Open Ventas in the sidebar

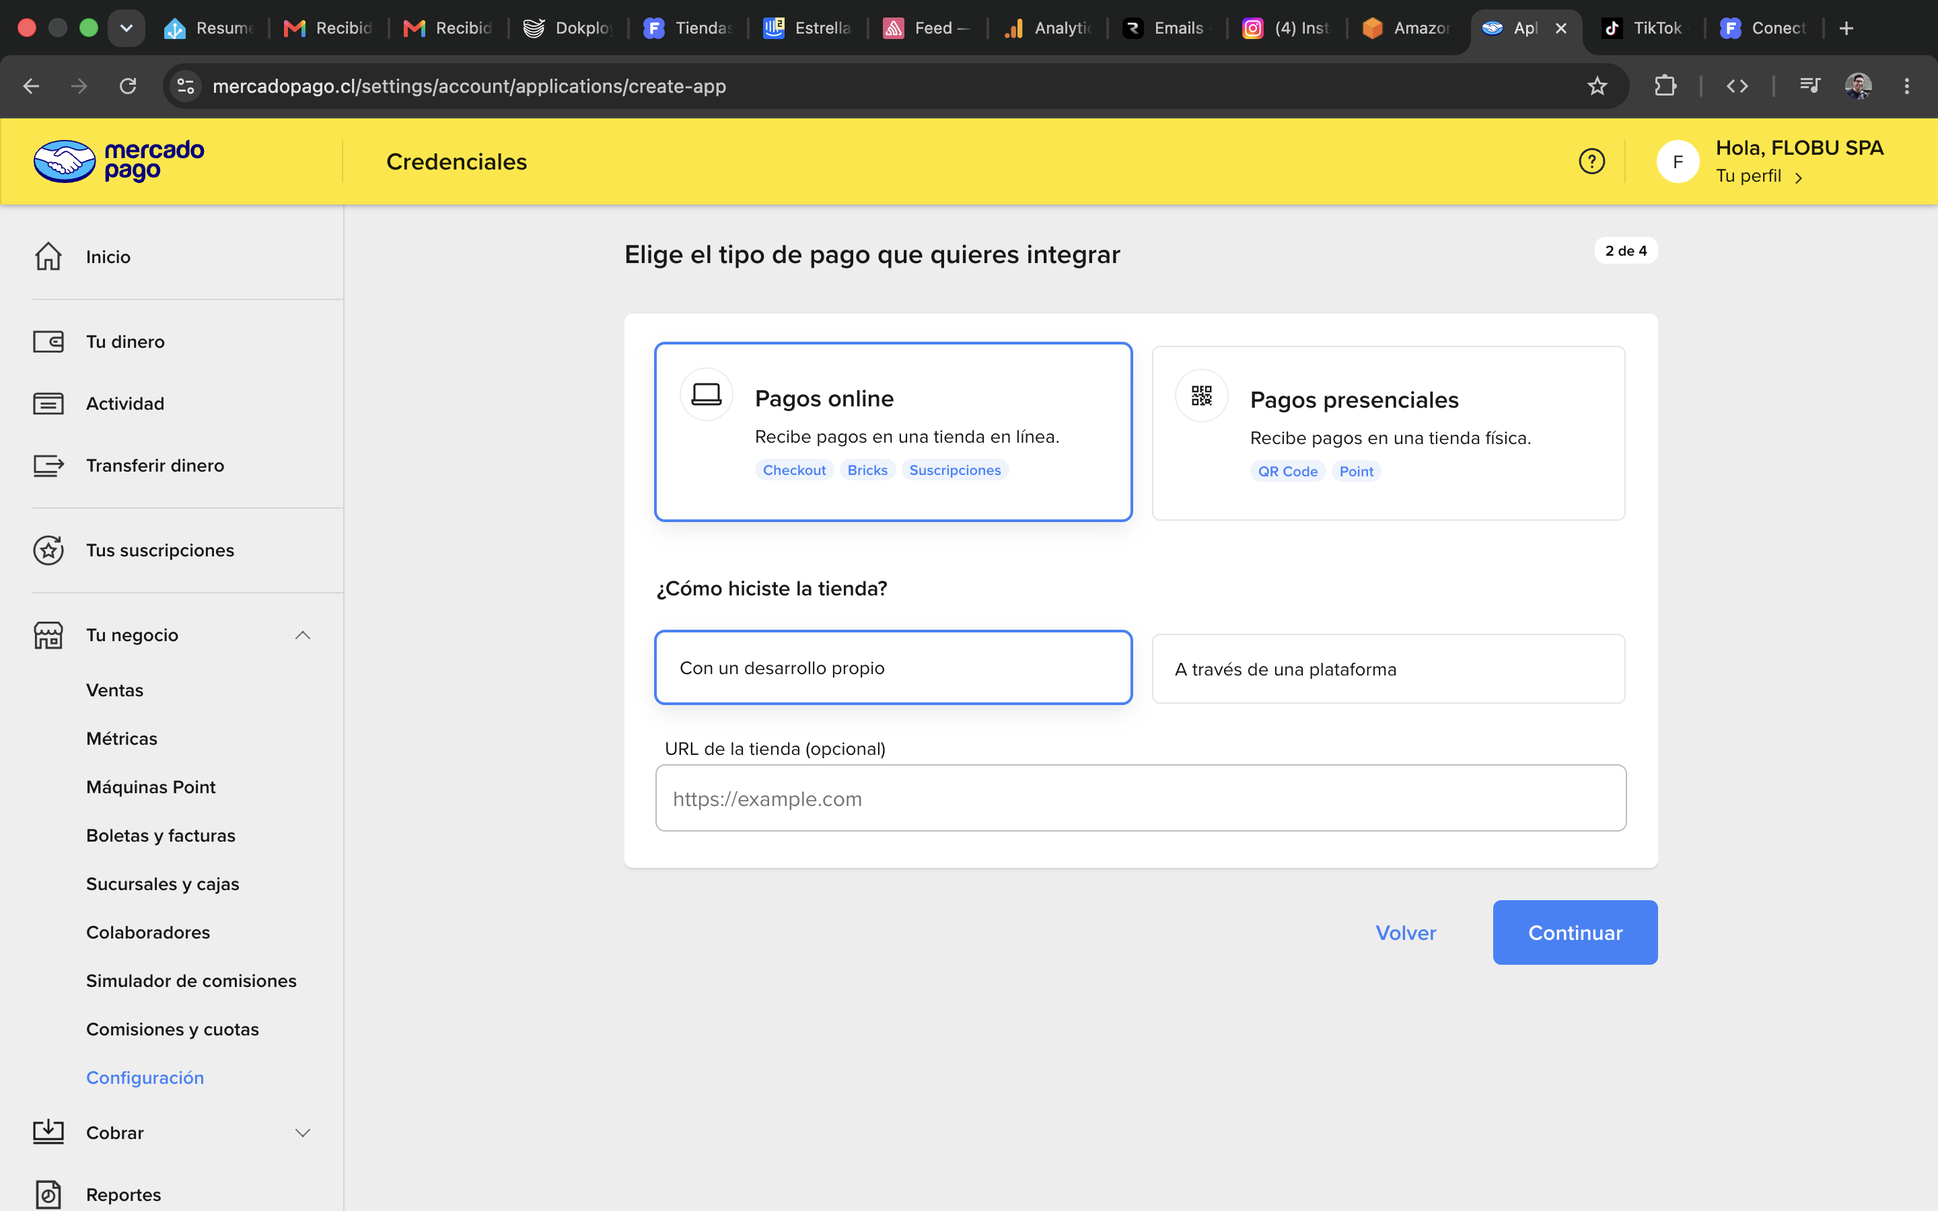tap(114, 690)
